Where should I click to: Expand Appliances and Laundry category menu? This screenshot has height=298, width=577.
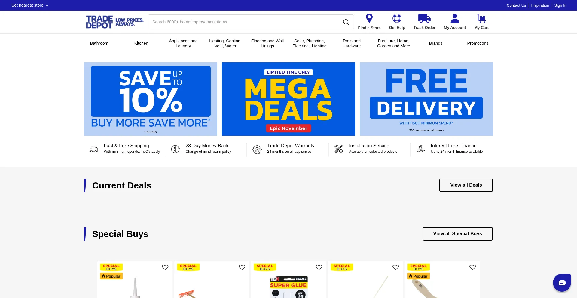(183, 43)
